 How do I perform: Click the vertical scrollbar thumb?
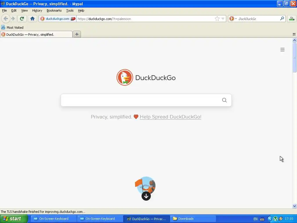click(x=294, y=57)
